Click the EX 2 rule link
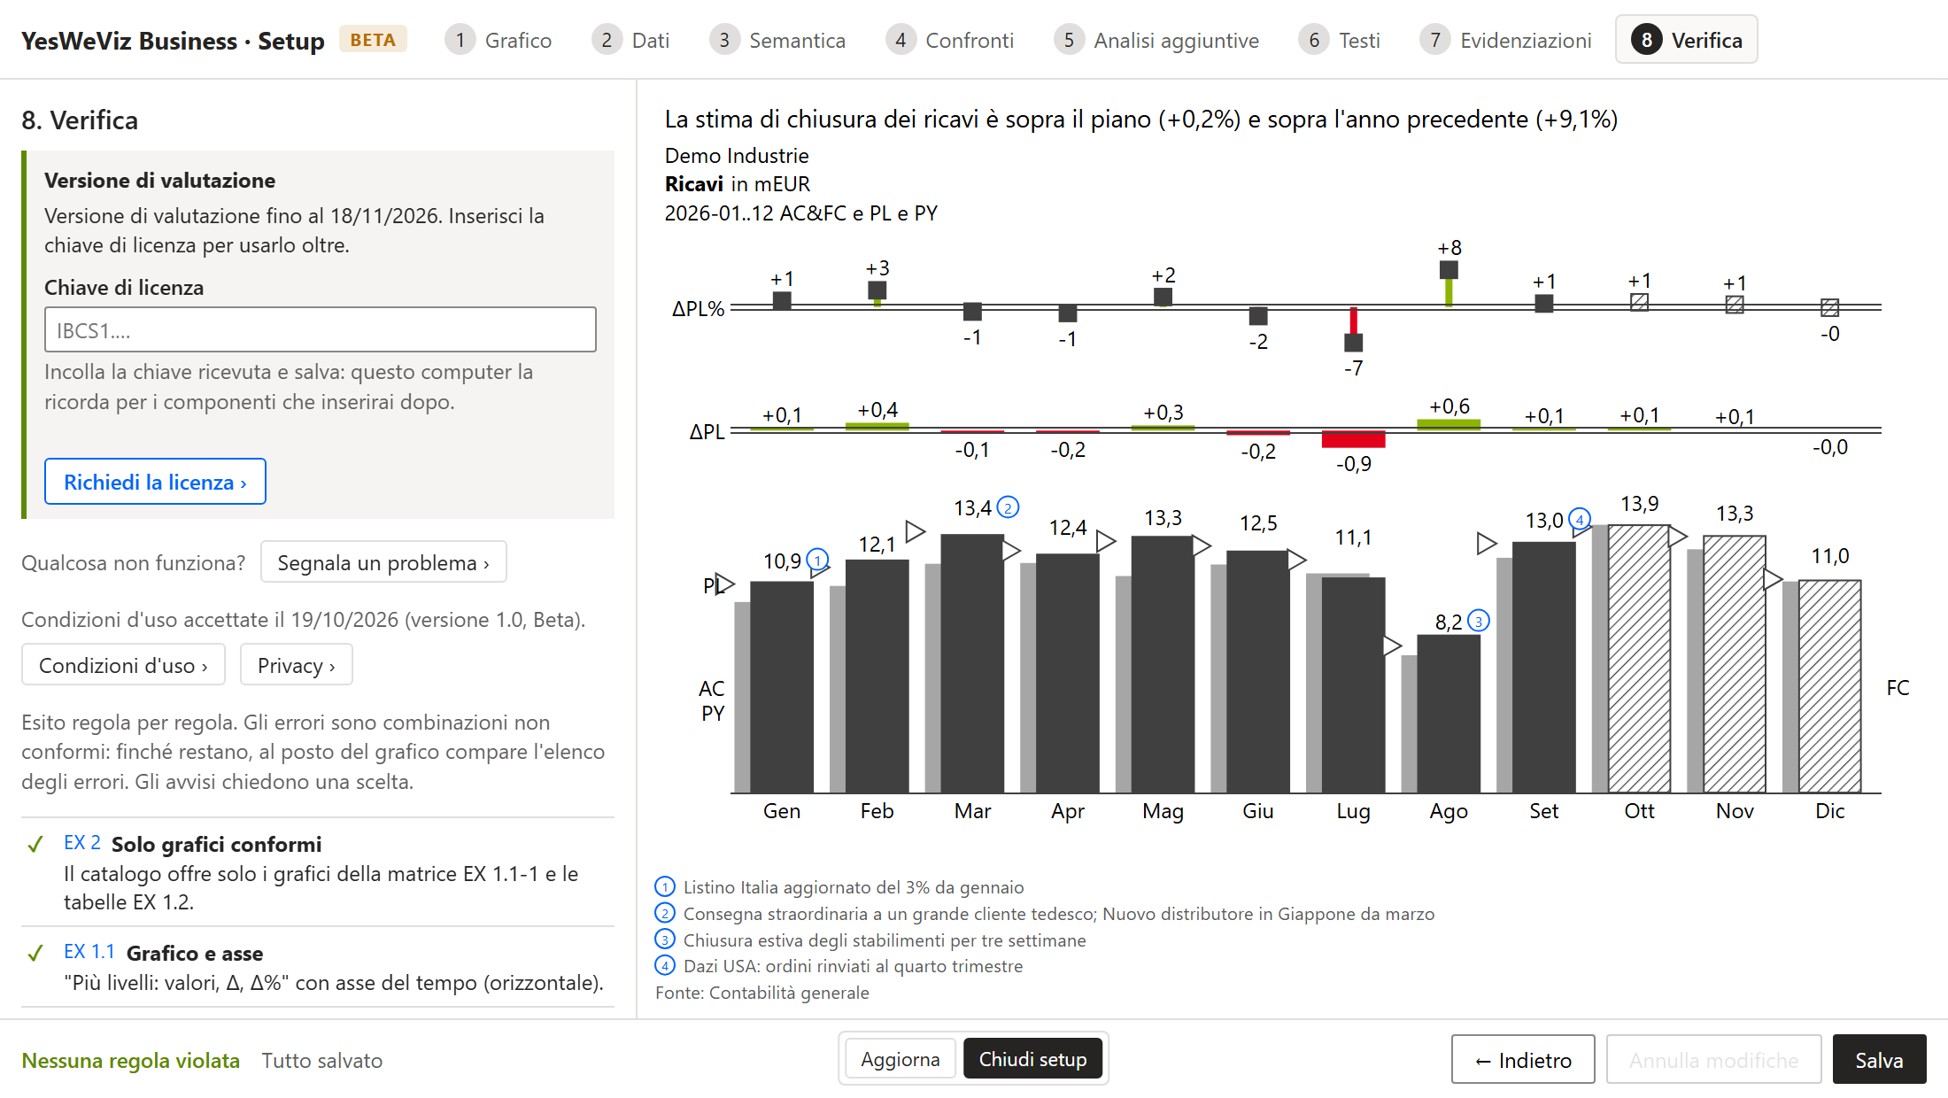The height and width of the screenshot is (1098, 1948). click(82, 843)
